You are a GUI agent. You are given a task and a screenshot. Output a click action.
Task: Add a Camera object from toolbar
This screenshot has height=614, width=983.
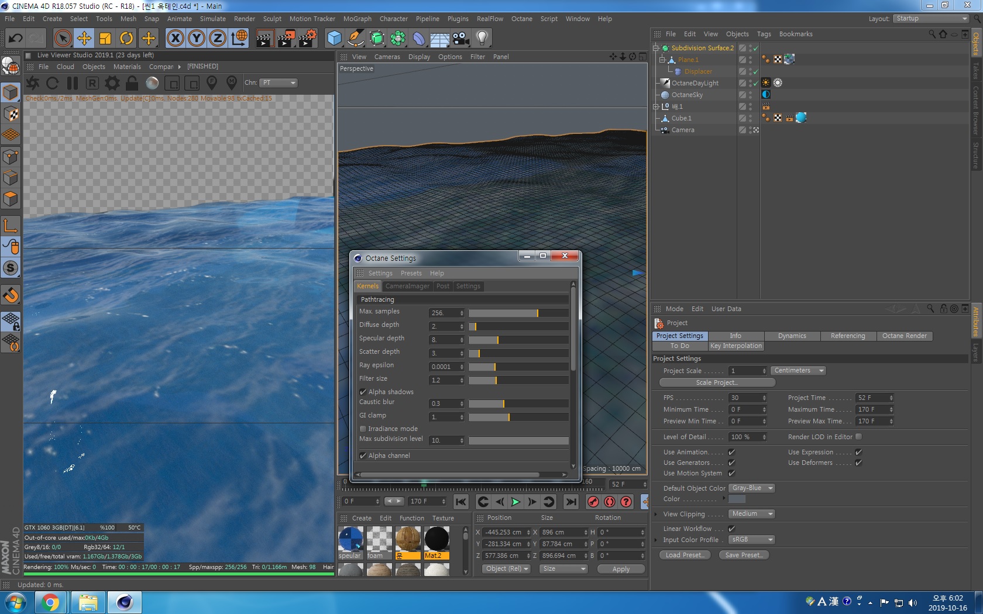(460, 39)
